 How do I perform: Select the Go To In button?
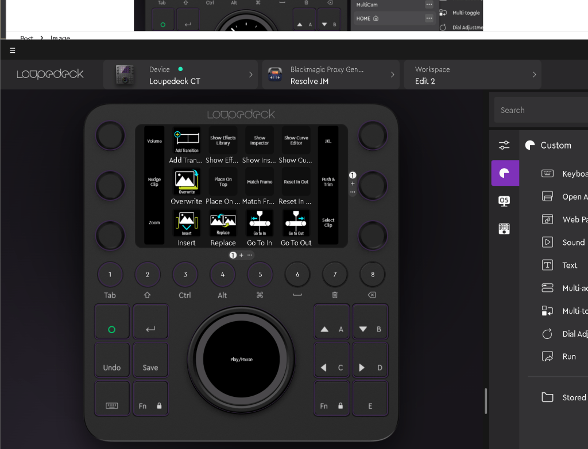pyautogui.click(x=260, y=223)
